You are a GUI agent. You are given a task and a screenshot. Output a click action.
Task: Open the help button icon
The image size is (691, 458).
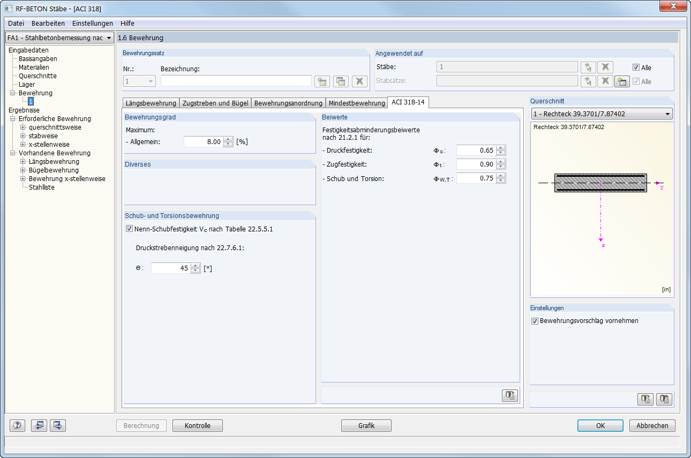[x=18, y=425]
